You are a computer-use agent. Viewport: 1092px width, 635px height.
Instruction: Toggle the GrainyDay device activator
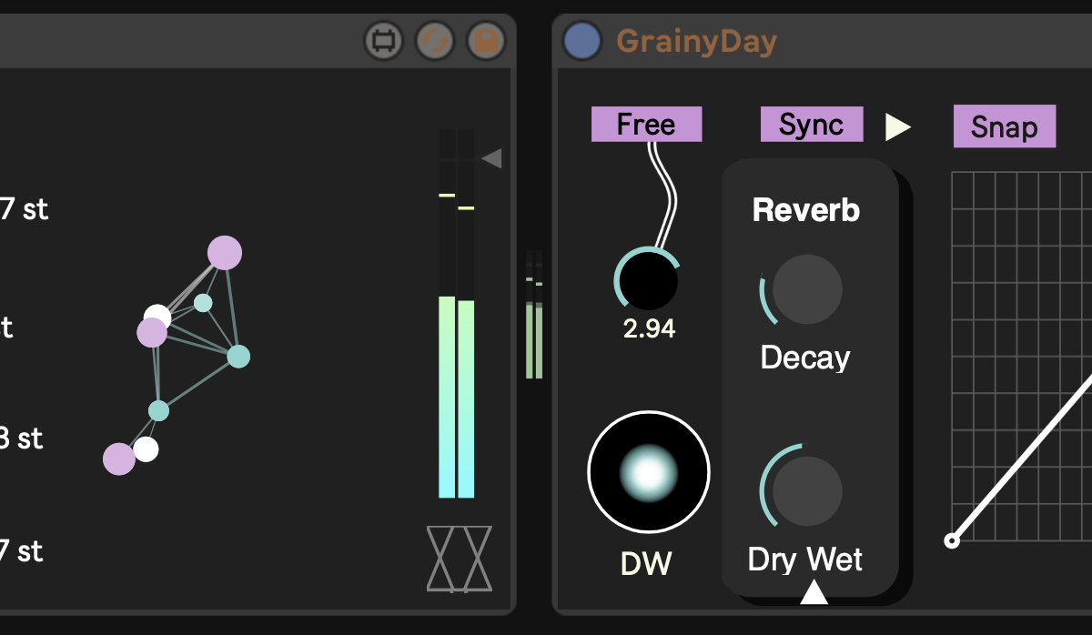[581, 41]
